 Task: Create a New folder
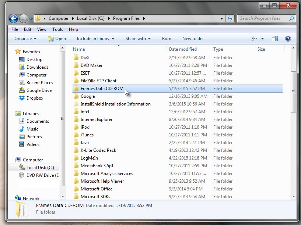pos(193,39)
